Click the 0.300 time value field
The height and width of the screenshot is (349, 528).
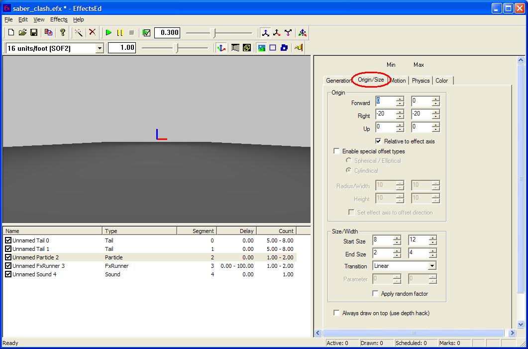pyautogui.click(x=167, y=33)
